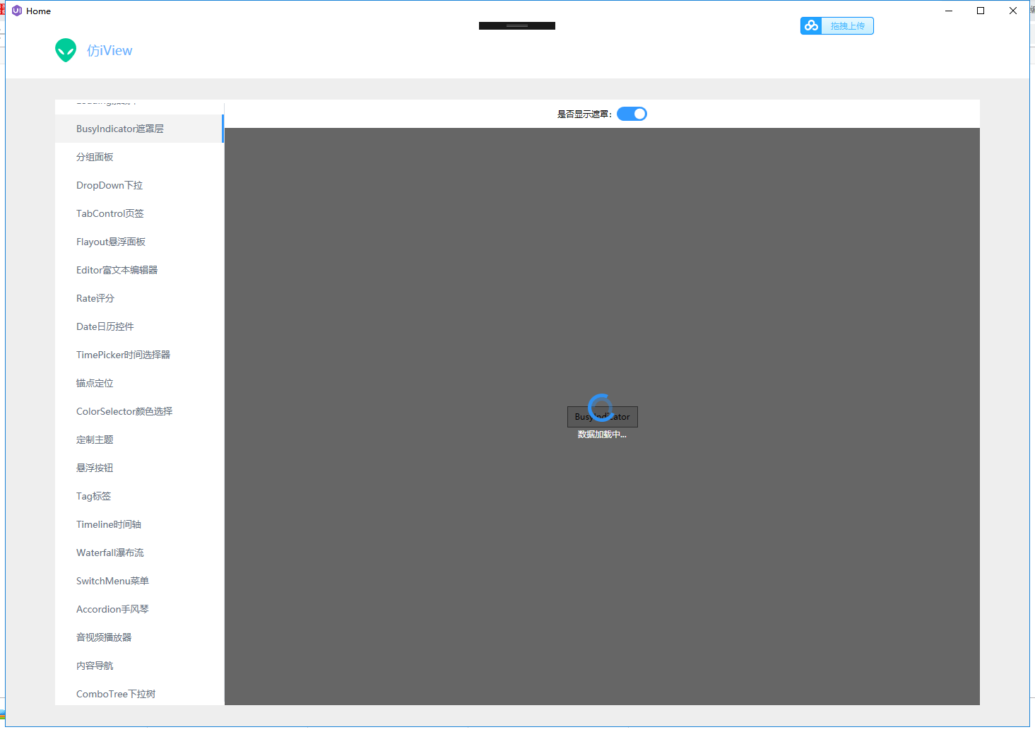Select 音视频播放器 in sidebar

(x=139, y=637)
